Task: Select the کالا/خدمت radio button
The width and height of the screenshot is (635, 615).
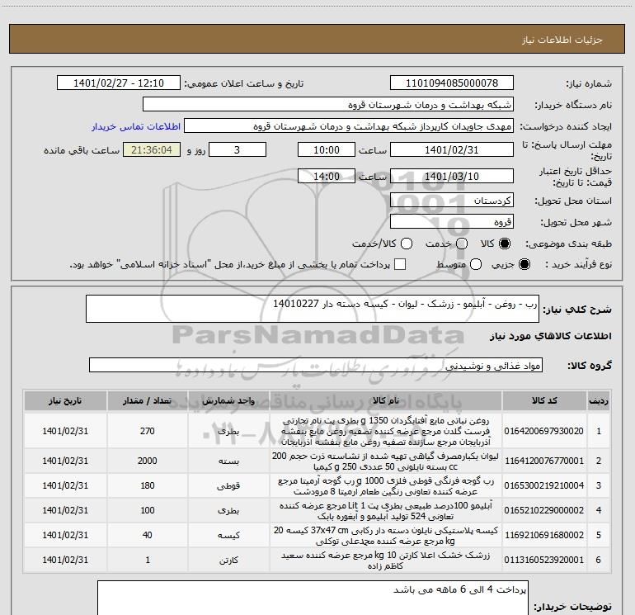Action: tap(407, 244)
